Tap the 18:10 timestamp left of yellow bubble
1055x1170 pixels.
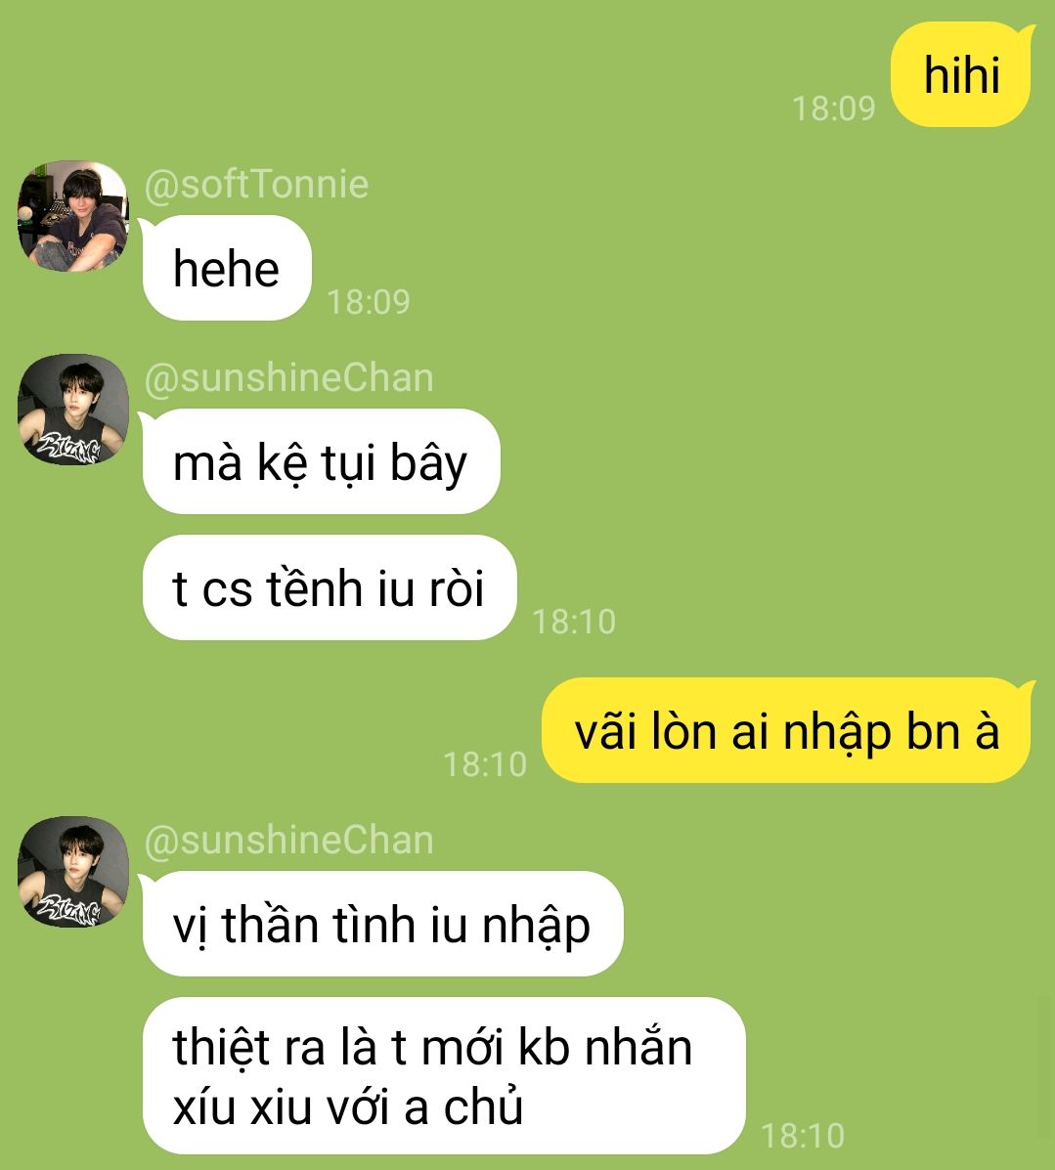click(x=485, y=764)
